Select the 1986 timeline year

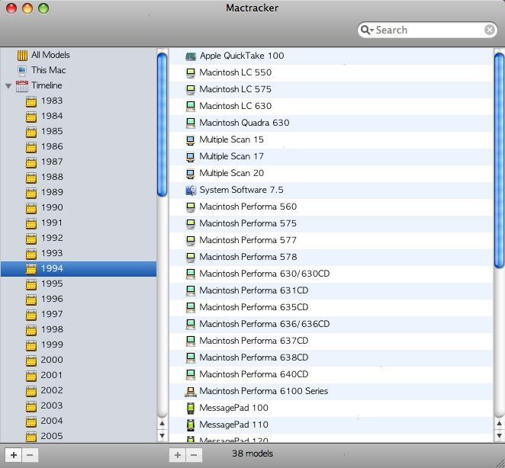pyautogui.click(x=79, y=146)
